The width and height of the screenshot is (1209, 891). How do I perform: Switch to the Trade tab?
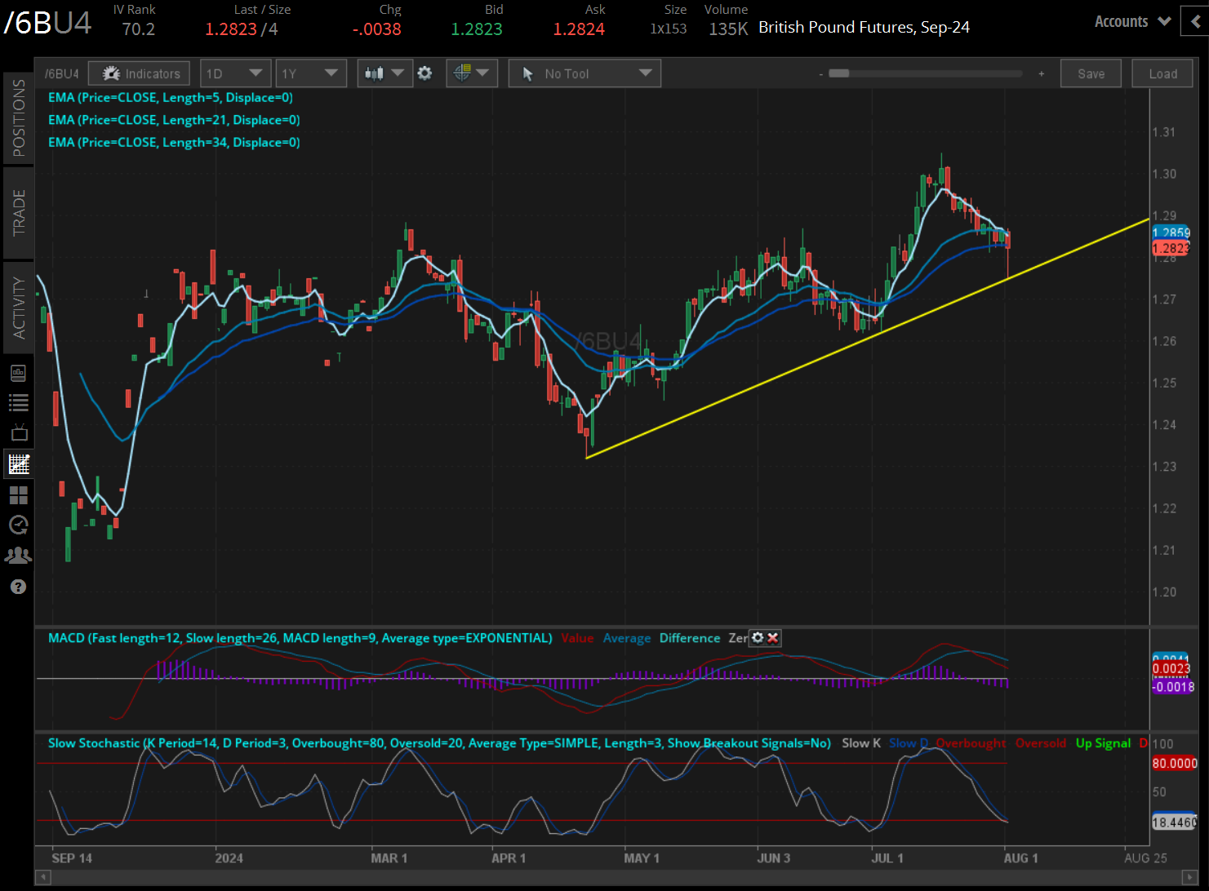[18, 213]
